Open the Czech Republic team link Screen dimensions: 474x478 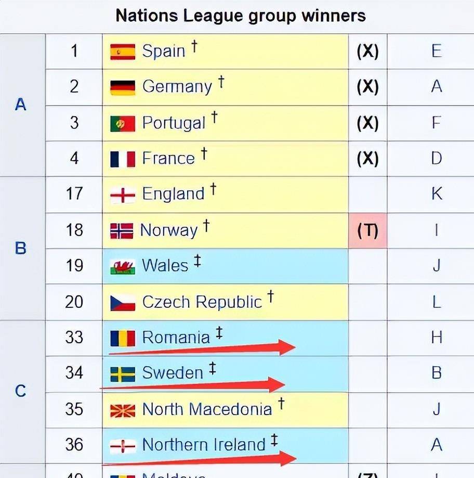202,302
